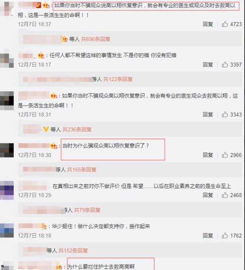Like the 华少挺住 comment with 1762 likes
Viewport: 245px width, 270px height.
225,235
